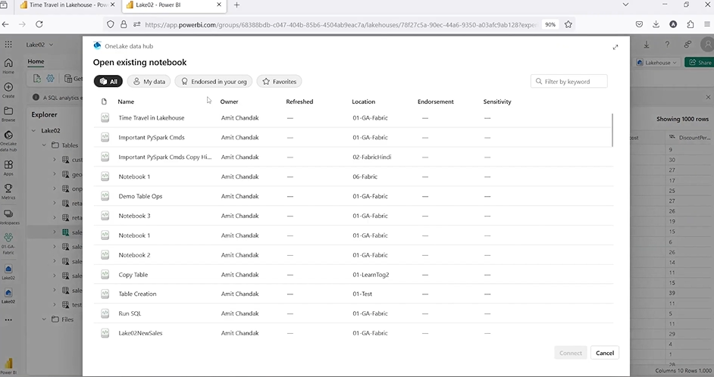Click notebook icon beside Demo Table Ops
The image size is (714, 377).
pyautogui.click(x=105, y=195)
